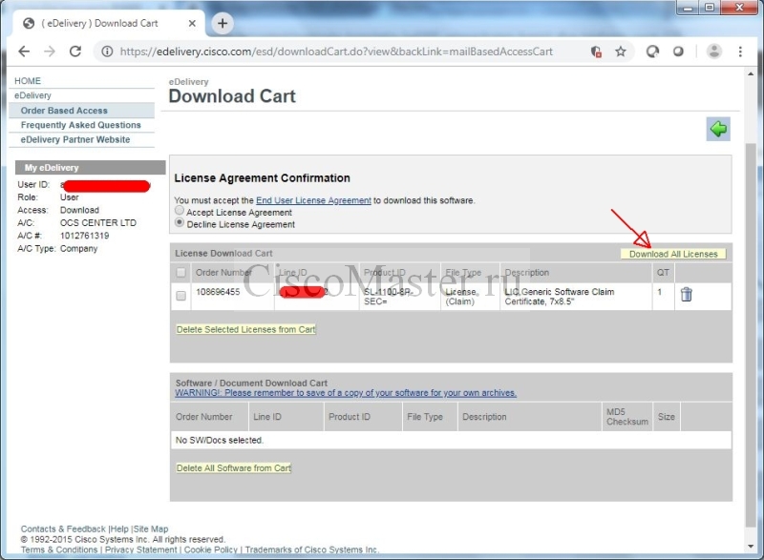
Task: Open the End User License Agreement link
Action: click(x=313, y=200)
